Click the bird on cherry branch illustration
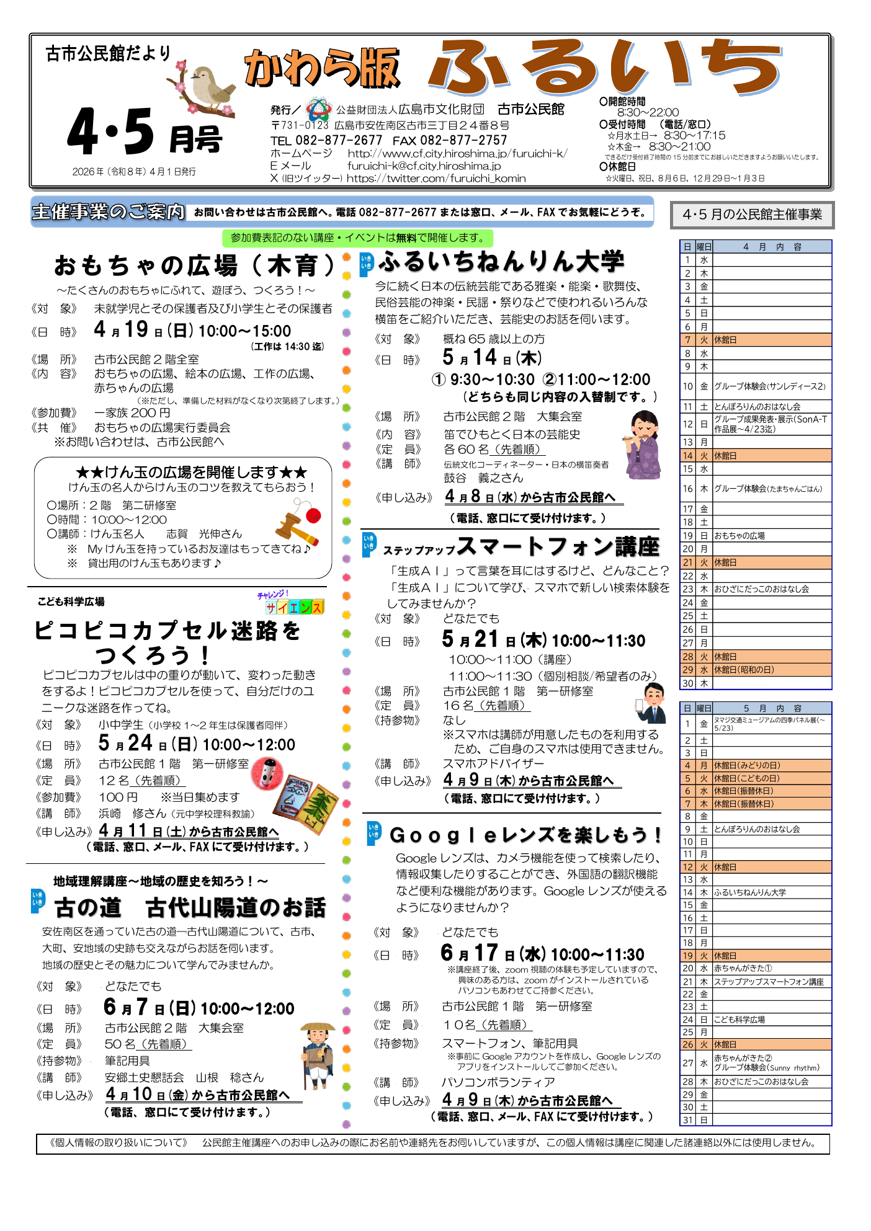Screen dimensions: 871x1231 (x=202, y=89)
